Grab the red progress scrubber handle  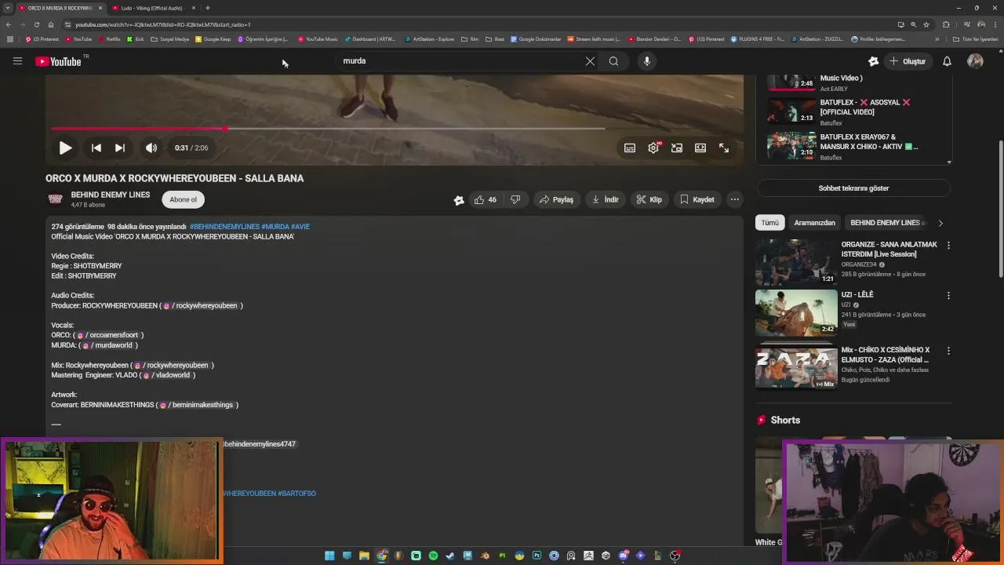pyautogui.click(x=225, y=129)
